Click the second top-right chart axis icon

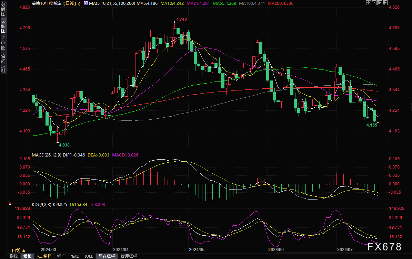[375, 3]
